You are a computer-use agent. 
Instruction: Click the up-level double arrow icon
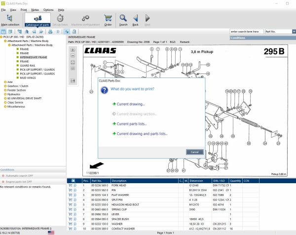point(27,32)
